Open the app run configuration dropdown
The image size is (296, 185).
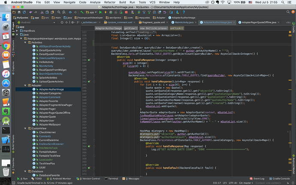(x=91, y=12)
